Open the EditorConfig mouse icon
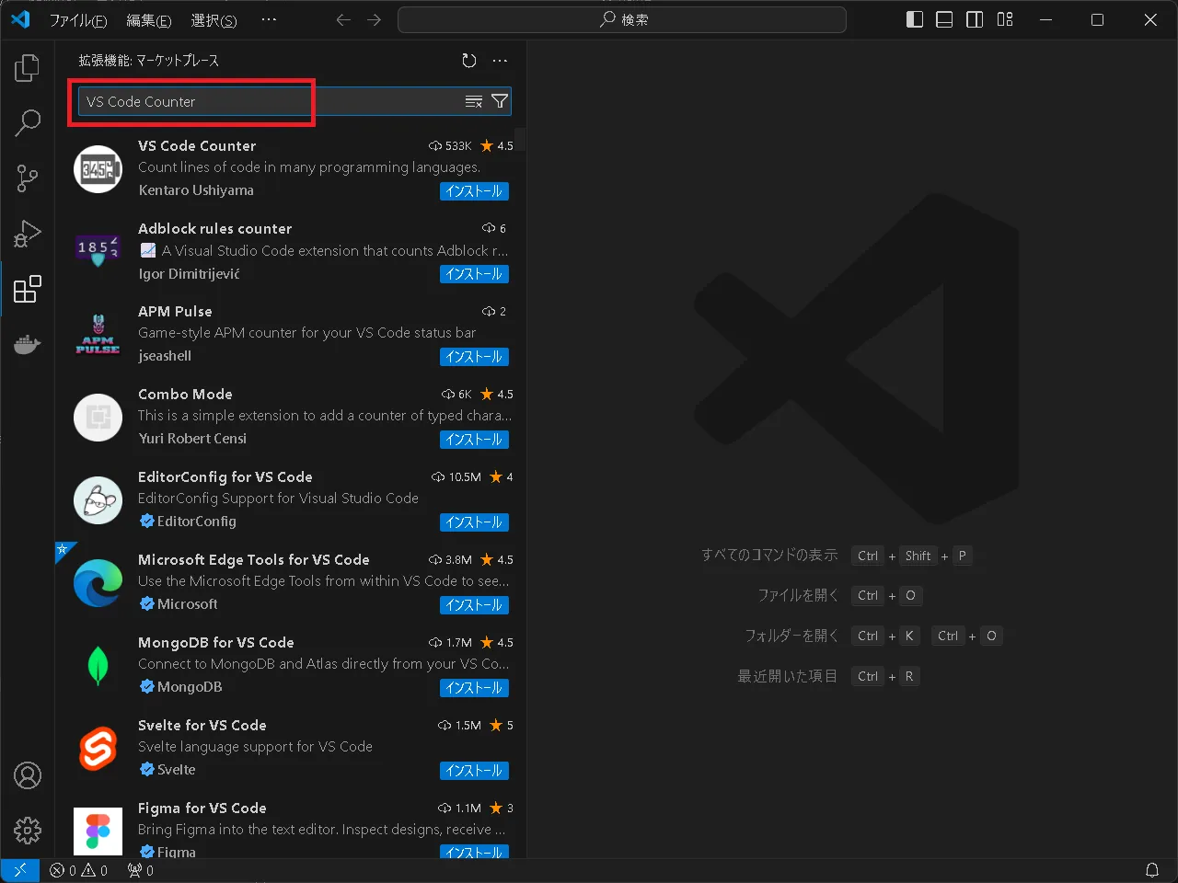This screenshot has width=1178, height=883. point(98,500)
